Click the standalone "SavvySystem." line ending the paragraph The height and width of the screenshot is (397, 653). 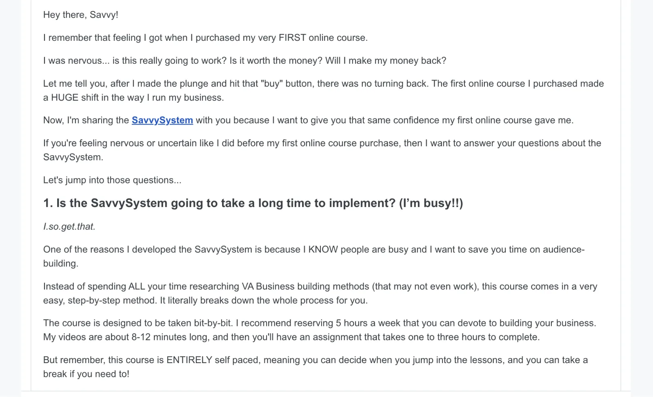[73, 158]
